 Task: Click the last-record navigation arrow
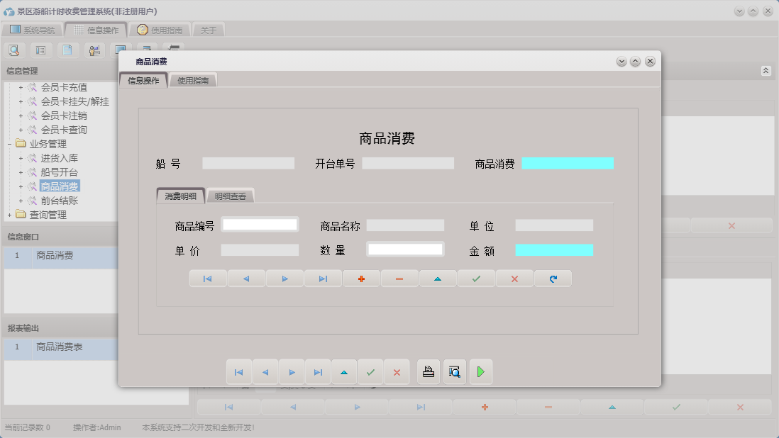[x=323, y=279]
